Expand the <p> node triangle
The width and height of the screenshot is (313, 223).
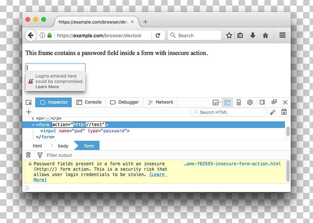33,118
